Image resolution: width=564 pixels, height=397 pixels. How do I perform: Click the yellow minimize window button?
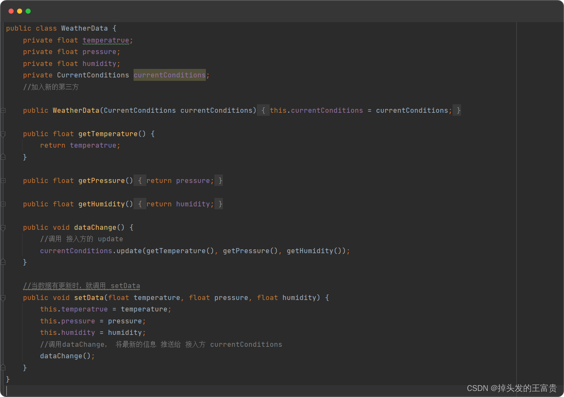click(x=20, y=11)
